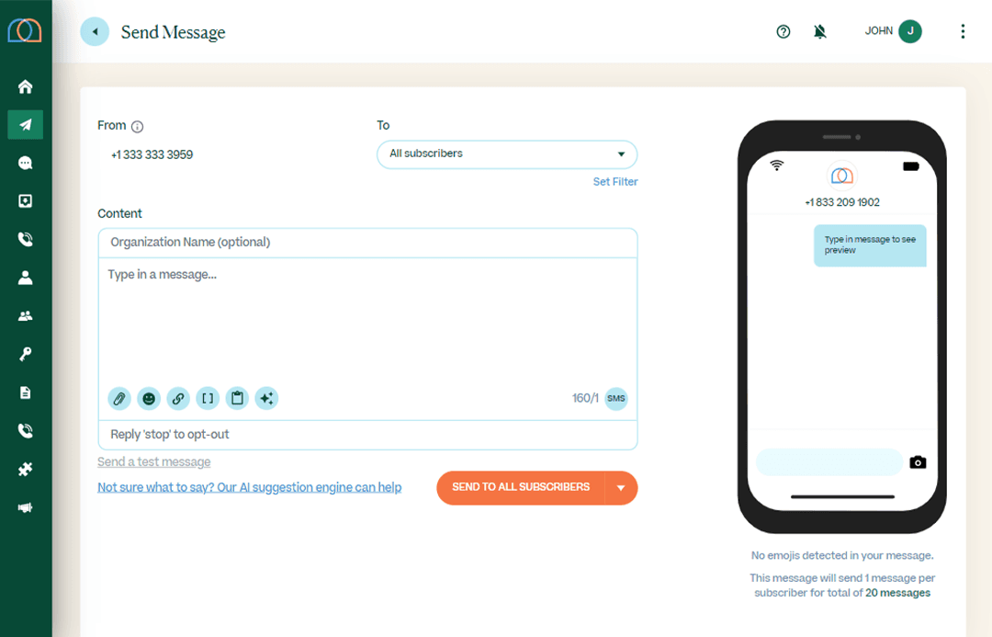Insert a link using the chain icon
Screen dimensions: 992x637
pos(178,398)
